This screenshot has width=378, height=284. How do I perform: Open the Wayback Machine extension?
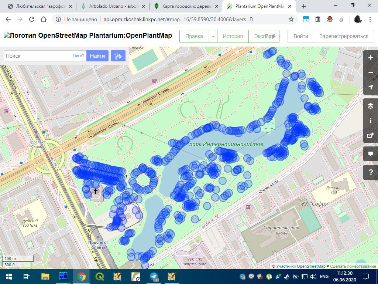[318, 19]
